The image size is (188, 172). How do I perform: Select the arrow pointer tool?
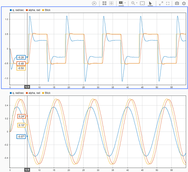pos(150,3)
